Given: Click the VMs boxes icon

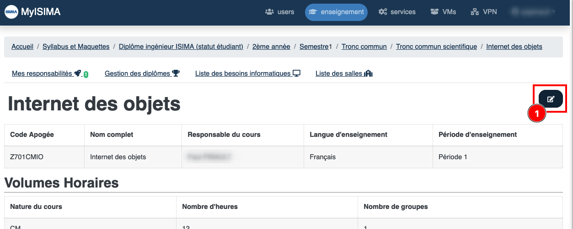Looking at the screenshot, I should point(435,12).
